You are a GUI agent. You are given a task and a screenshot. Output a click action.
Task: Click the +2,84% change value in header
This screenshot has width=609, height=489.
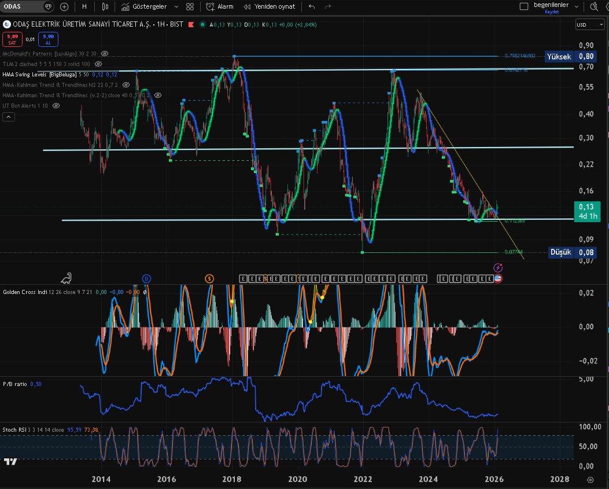(x=306, y=24)
